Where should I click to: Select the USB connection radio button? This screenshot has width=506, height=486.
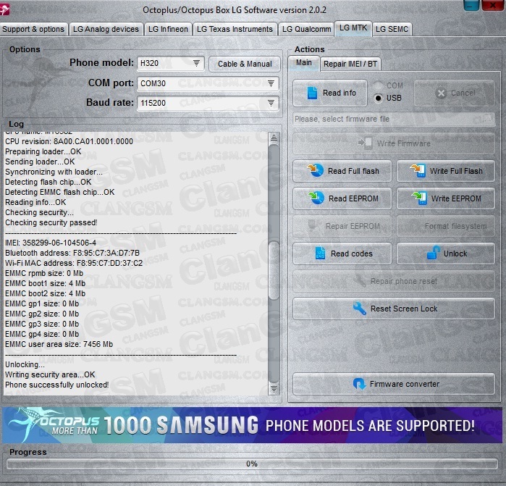[378, 98]
